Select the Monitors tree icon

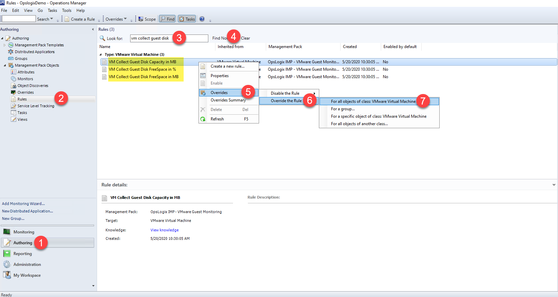click(x=14, y=79)
